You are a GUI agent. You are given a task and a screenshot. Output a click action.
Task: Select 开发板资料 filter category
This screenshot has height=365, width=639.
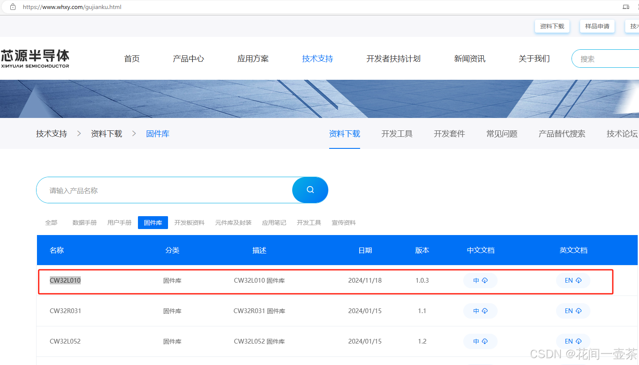190,223
